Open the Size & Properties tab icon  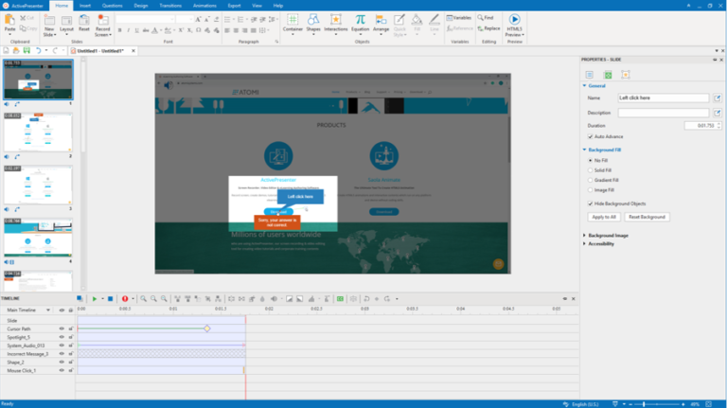608,75
